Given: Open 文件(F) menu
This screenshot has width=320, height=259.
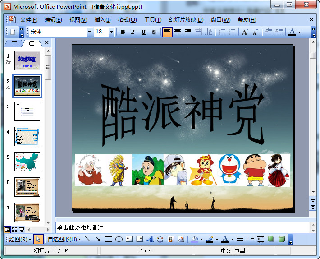Looking at the screenshot, I should (x=28, y=20).
